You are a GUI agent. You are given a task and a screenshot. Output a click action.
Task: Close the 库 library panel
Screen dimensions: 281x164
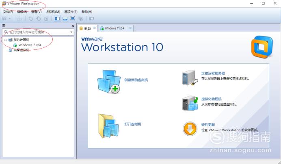[73, 26]
